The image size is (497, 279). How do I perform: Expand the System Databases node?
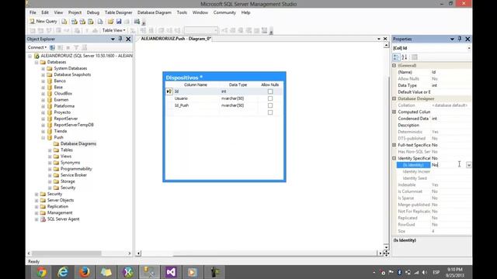click(43, 68)
